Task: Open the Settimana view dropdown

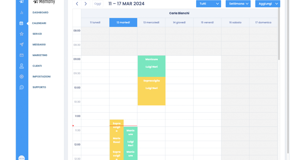Action: (x=238, y=4)
